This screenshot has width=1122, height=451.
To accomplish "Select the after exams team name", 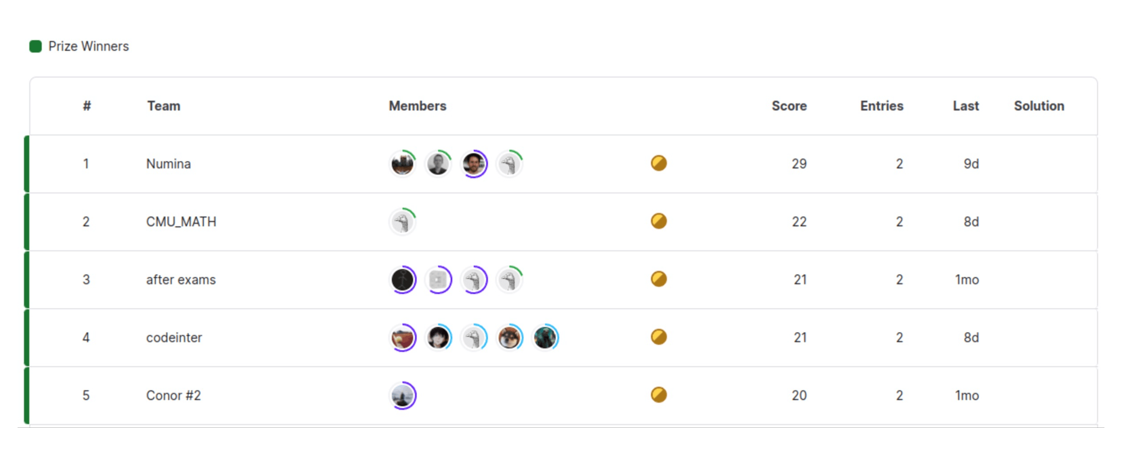I will 181,280.
